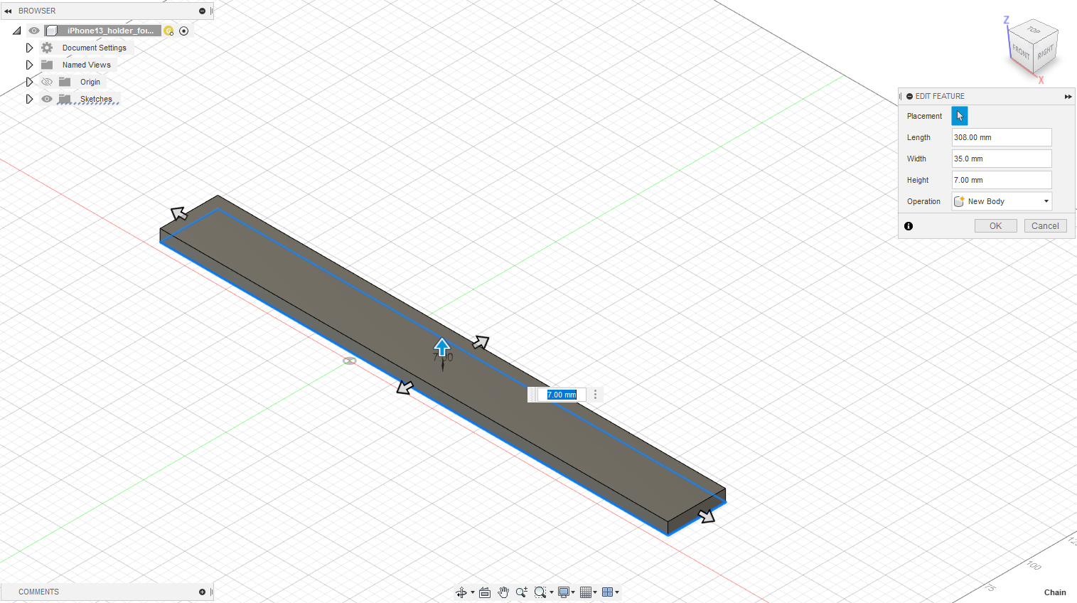Click the Placement selection cursor button
1077x603 pixels.
[960, 116]
